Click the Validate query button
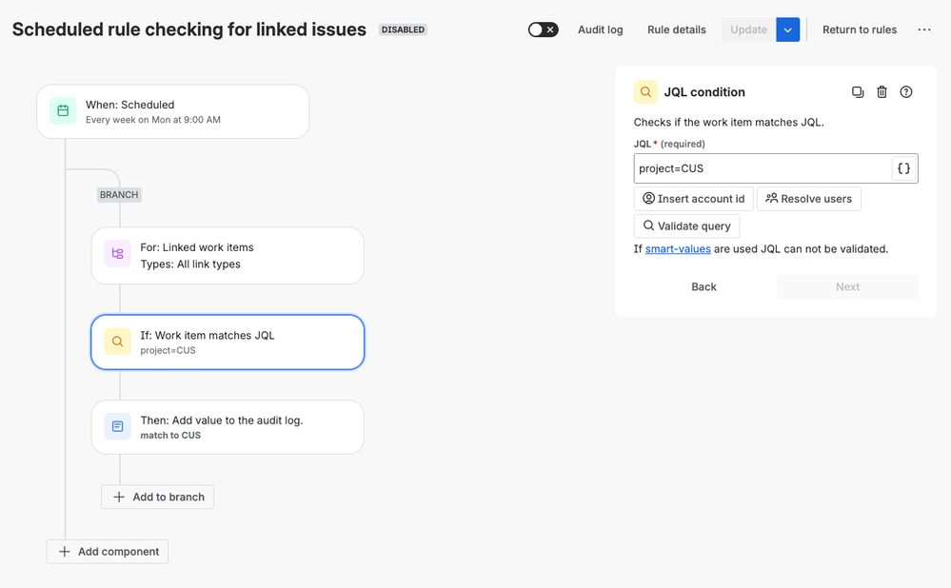Viewport: 951px width, 588px height. point(686,225)
